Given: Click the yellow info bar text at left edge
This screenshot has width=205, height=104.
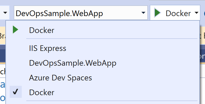Looking at the screenshot, I should pyautogui.click(x=3, y=36).
